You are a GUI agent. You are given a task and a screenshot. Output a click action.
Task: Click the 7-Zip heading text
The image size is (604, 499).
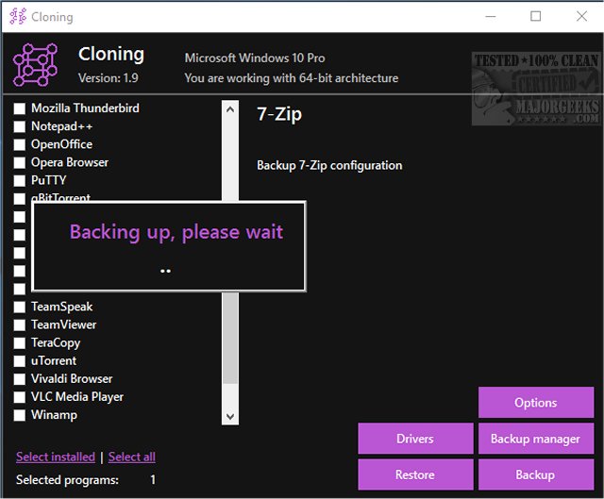pyautogui.click(x=279, y=114)
